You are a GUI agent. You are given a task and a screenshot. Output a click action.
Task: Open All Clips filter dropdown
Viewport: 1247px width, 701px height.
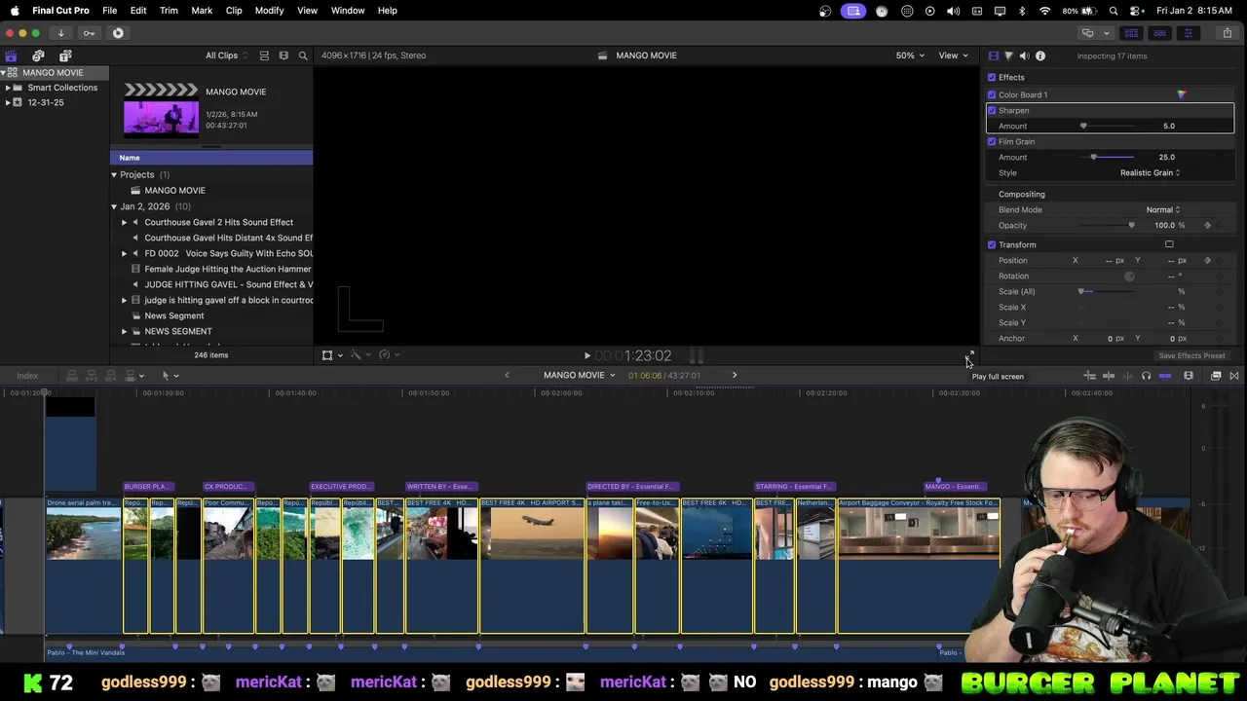point(225,55)
